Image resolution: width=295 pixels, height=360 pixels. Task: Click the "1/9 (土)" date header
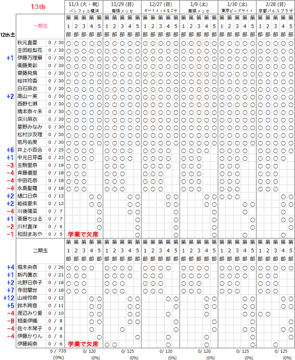[199, 4]
